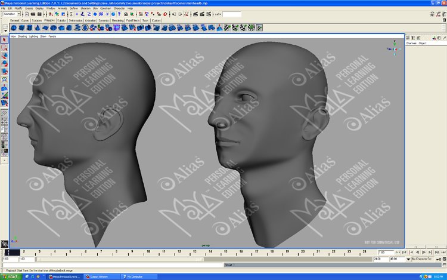The image size is (447, 280).
Task: Click the play backwards button
Action: click(x=417, y=253)
